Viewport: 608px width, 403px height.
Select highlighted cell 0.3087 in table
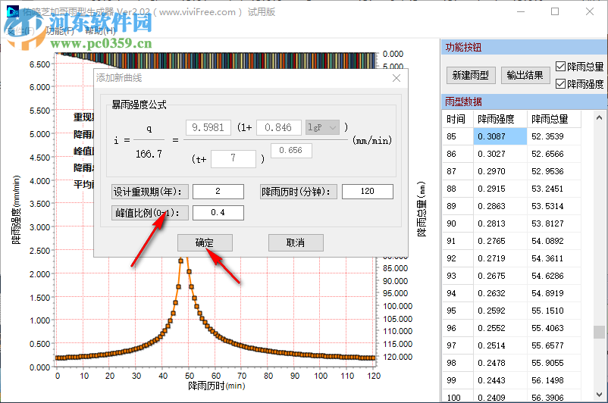500,136
